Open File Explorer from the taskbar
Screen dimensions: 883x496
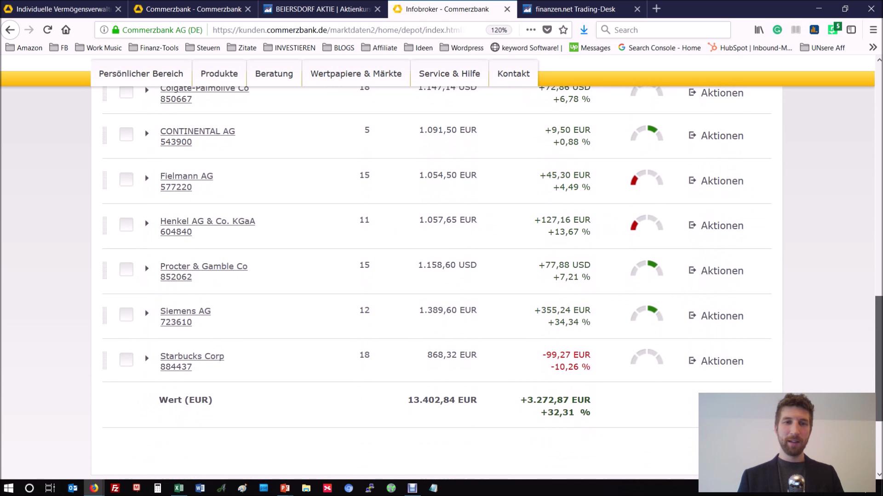[306, 488]
